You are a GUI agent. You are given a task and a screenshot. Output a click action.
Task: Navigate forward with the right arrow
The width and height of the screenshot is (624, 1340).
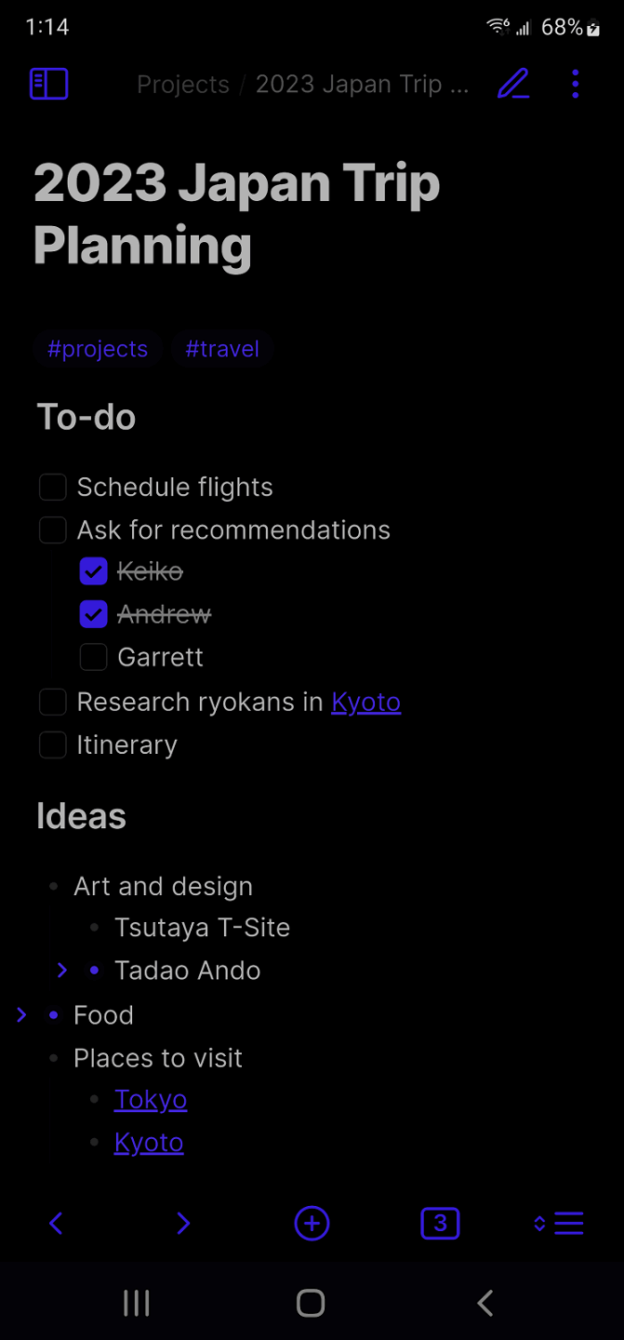coord(183,1223)
